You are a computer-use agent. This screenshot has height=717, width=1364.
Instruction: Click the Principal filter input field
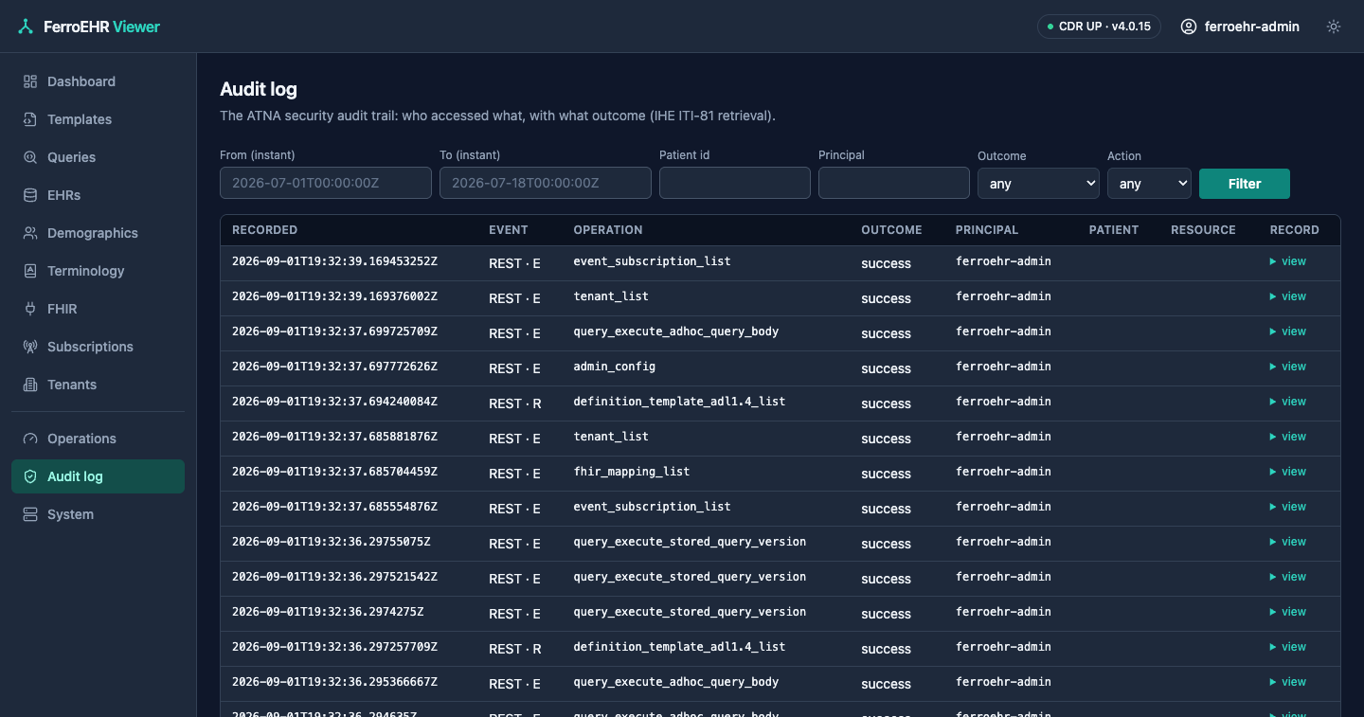(894, 183)
